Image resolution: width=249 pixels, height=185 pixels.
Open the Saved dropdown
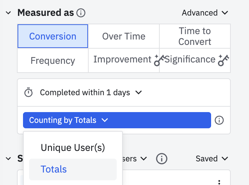(x=212, y=159)
